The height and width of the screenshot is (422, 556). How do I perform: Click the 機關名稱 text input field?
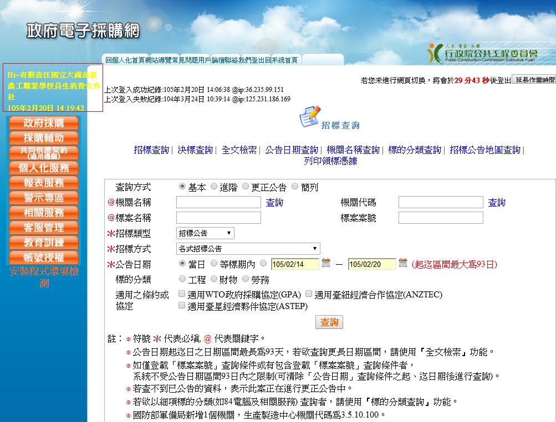coord(218,203)
